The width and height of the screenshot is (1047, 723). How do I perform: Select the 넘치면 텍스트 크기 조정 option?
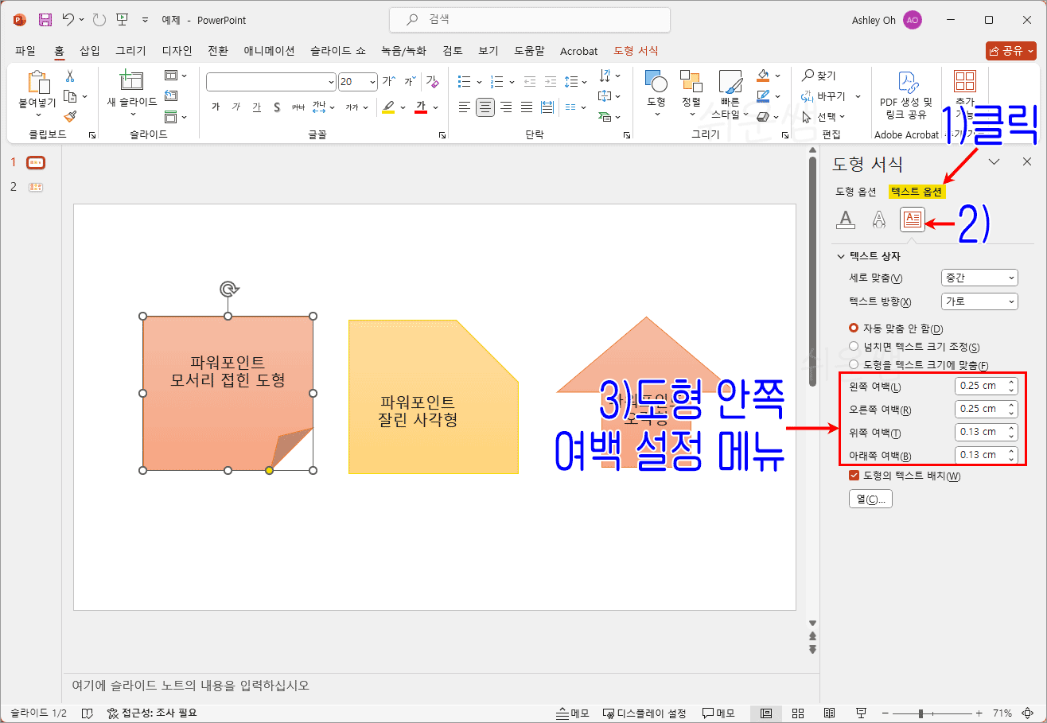[x=854, y=347]
